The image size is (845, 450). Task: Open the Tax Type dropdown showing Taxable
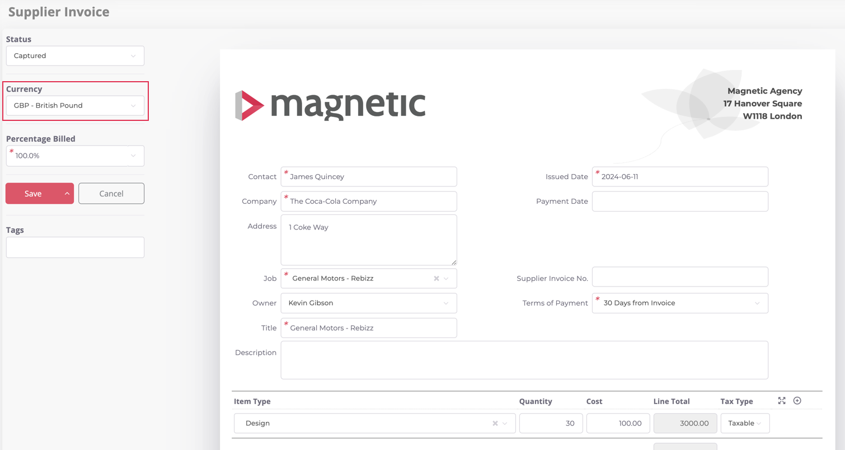[x=745, y=424]
